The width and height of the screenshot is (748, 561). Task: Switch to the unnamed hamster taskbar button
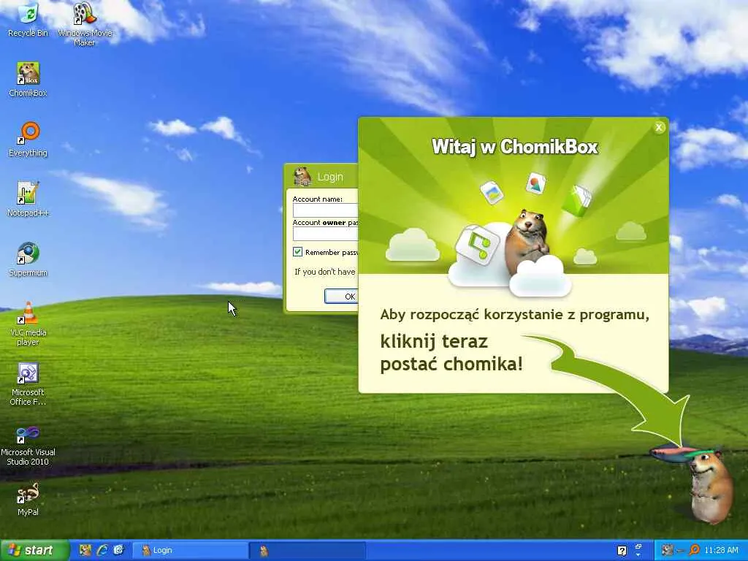coord(308,551)
